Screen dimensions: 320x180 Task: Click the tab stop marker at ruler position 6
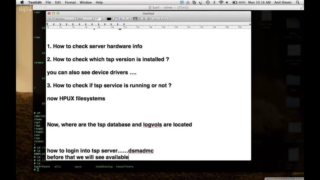pos(86,24)
